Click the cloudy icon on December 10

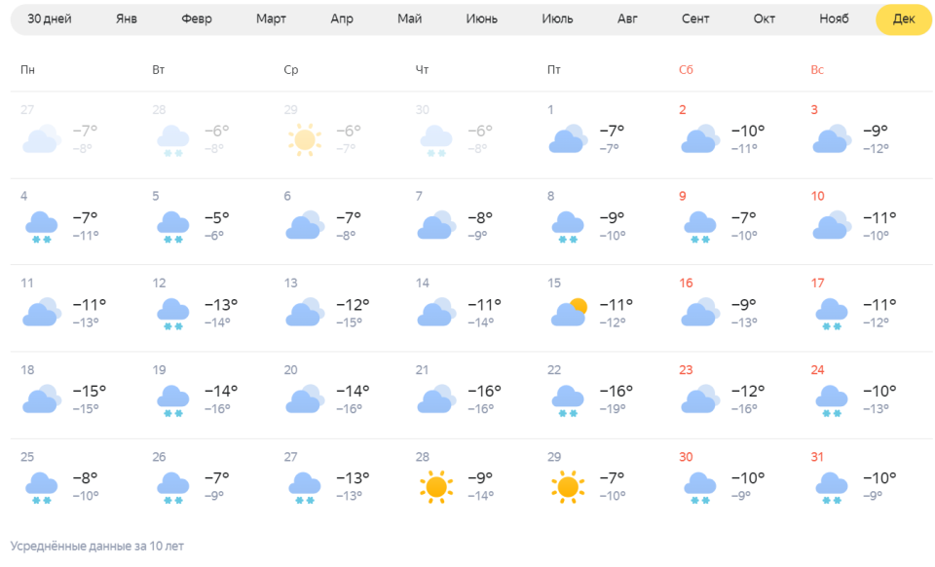831,225
